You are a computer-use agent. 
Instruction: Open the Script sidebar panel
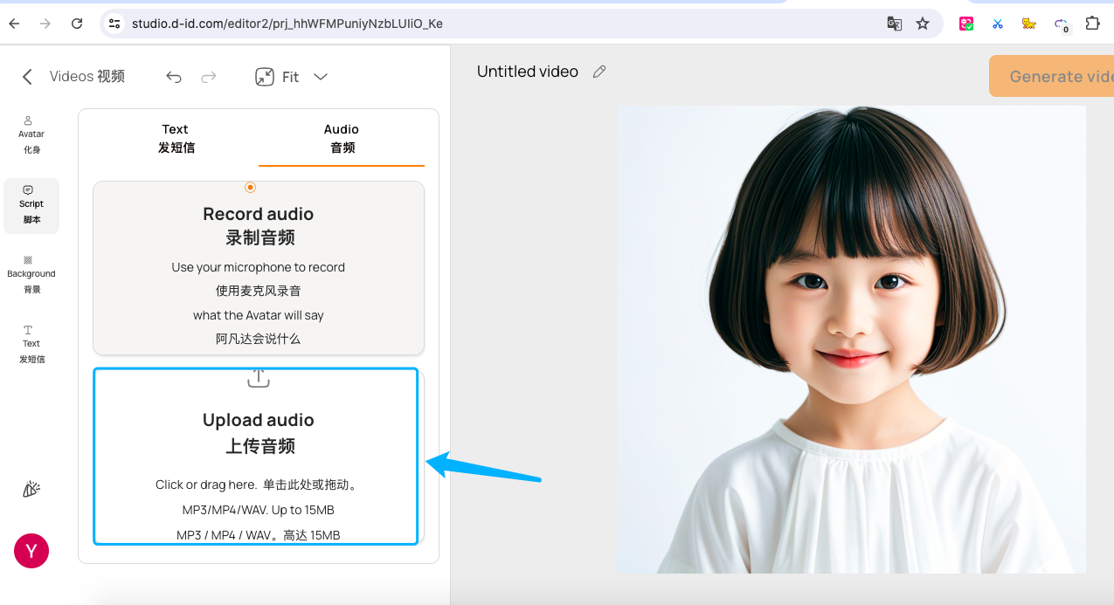[x=31, y=205]
